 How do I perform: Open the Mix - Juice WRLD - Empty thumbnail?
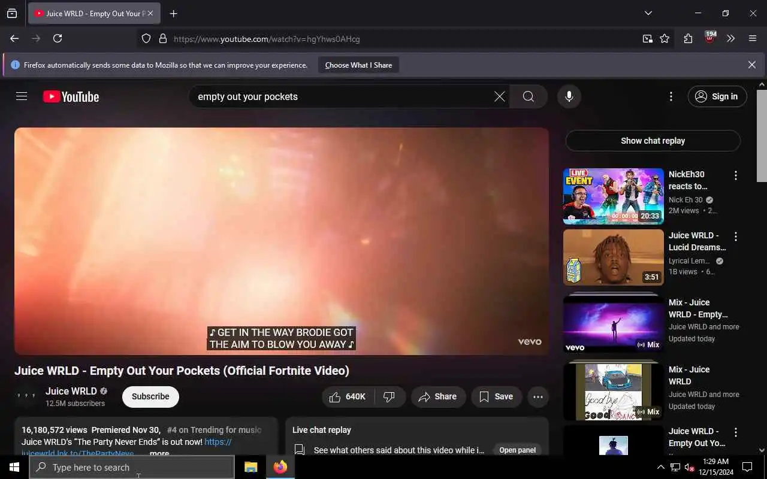[613, 324]
